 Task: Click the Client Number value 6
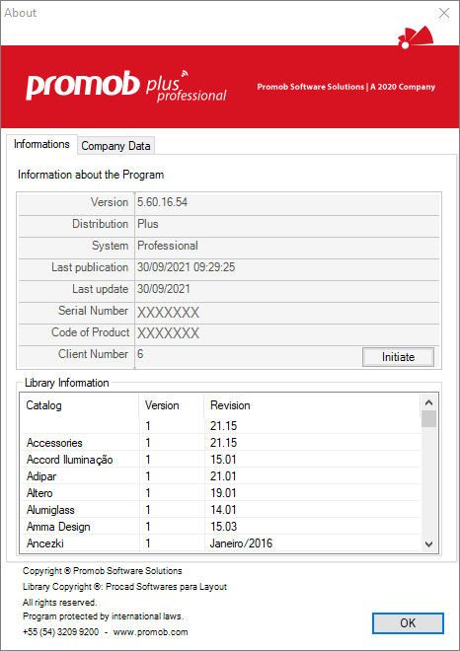140,354
